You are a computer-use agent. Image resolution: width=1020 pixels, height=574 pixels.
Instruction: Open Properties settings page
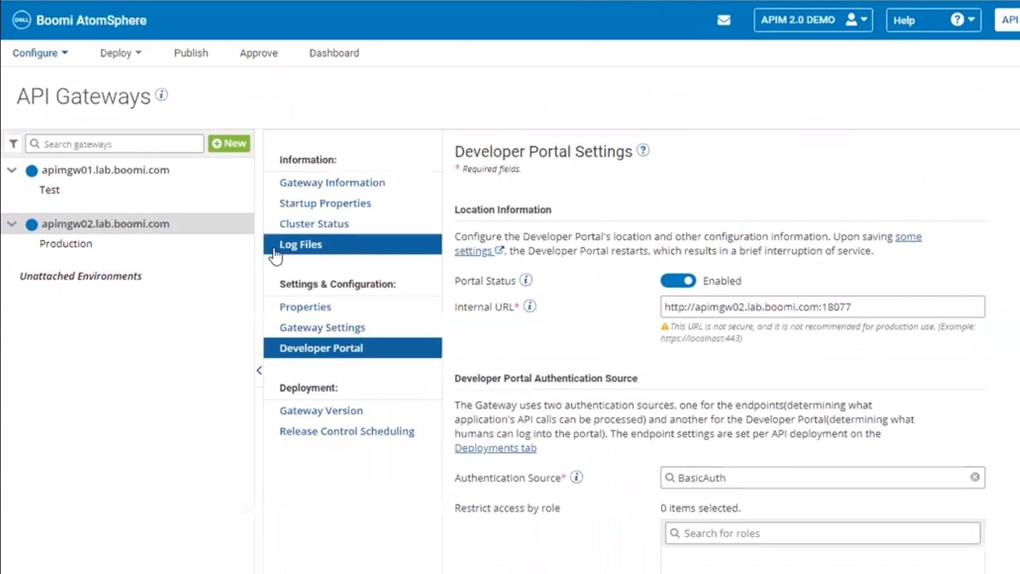[305, 307]
